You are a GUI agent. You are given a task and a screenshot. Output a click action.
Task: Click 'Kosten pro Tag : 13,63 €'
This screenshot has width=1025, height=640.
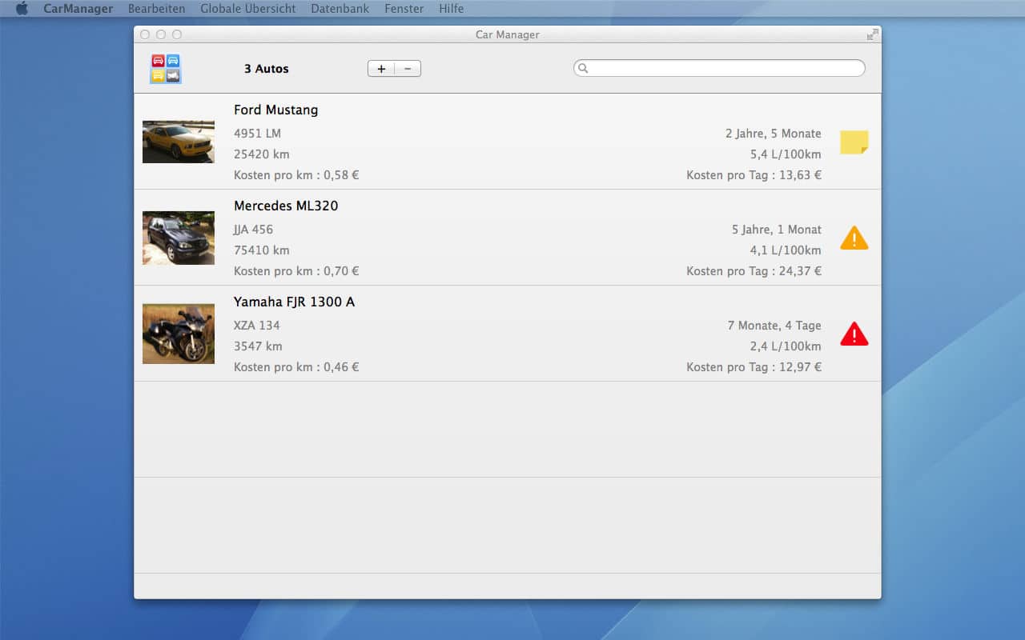tap(754, 175)
